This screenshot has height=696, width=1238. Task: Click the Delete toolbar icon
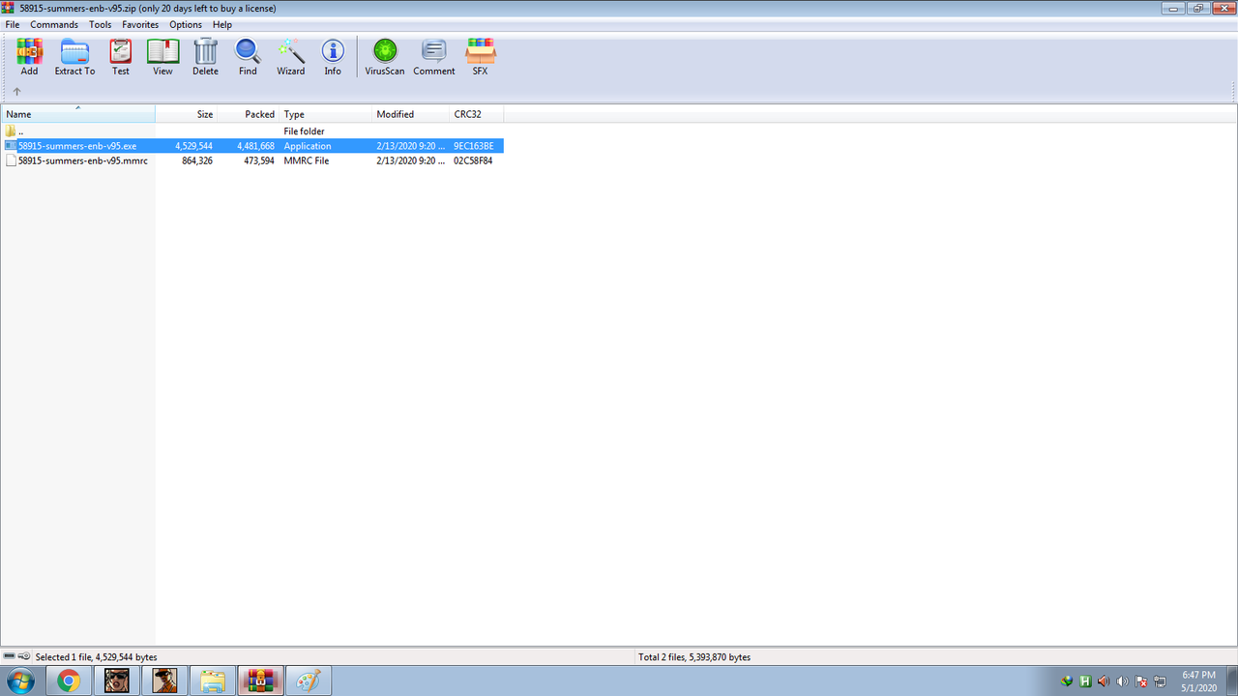(205, 57)
